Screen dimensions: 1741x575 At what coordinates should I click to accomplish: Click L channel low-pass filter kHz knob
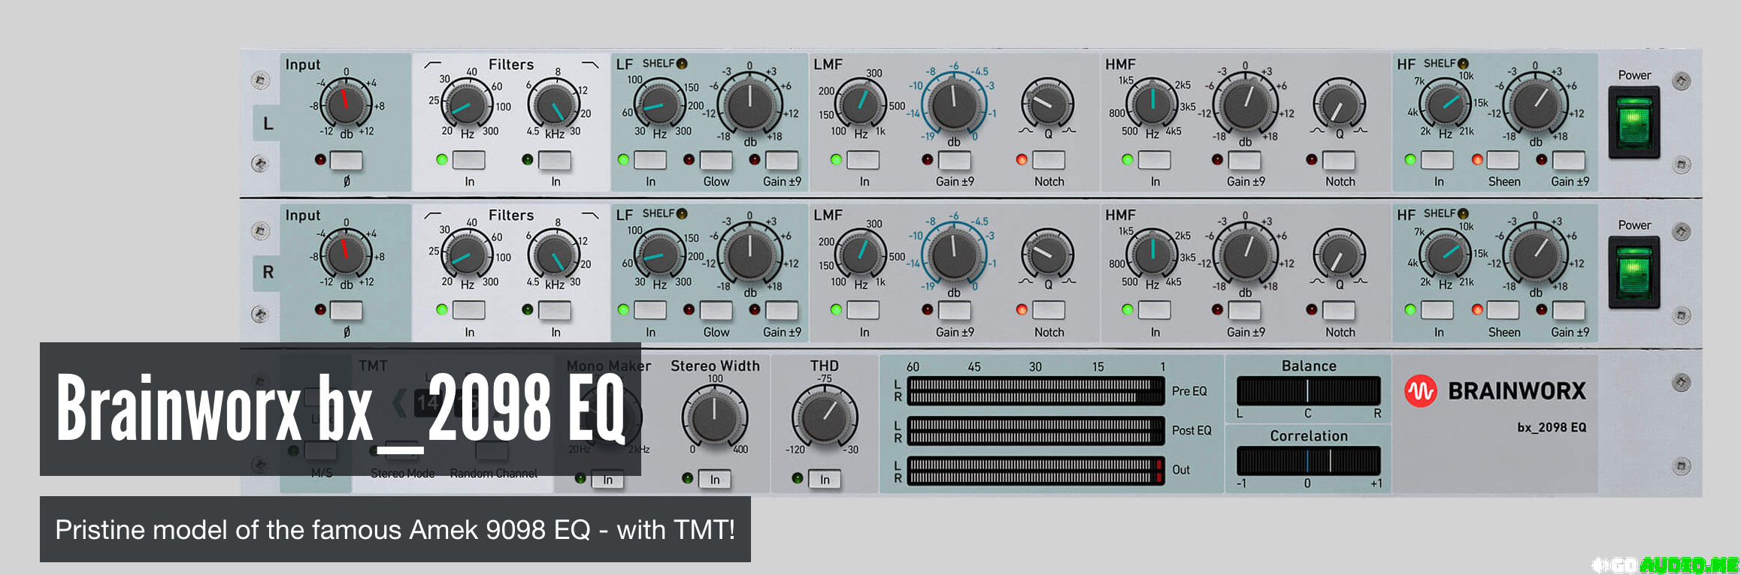click(x=554, y=104)
